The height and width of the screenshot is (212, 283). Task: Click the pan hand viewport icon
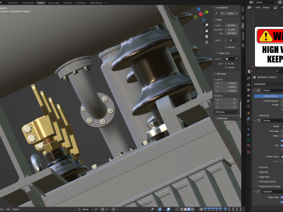pos(206,31)
